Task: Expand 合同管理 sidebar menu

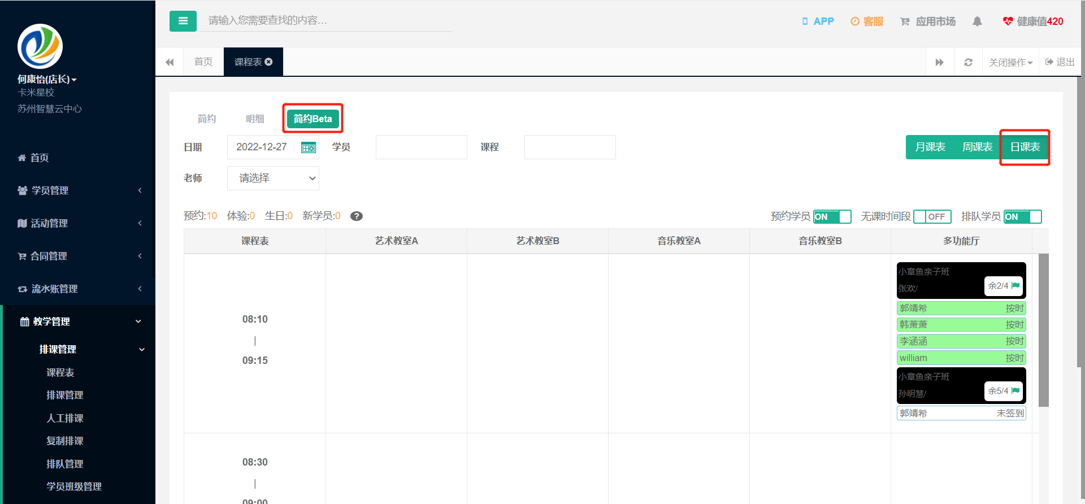Action: (x=77, y=256)
